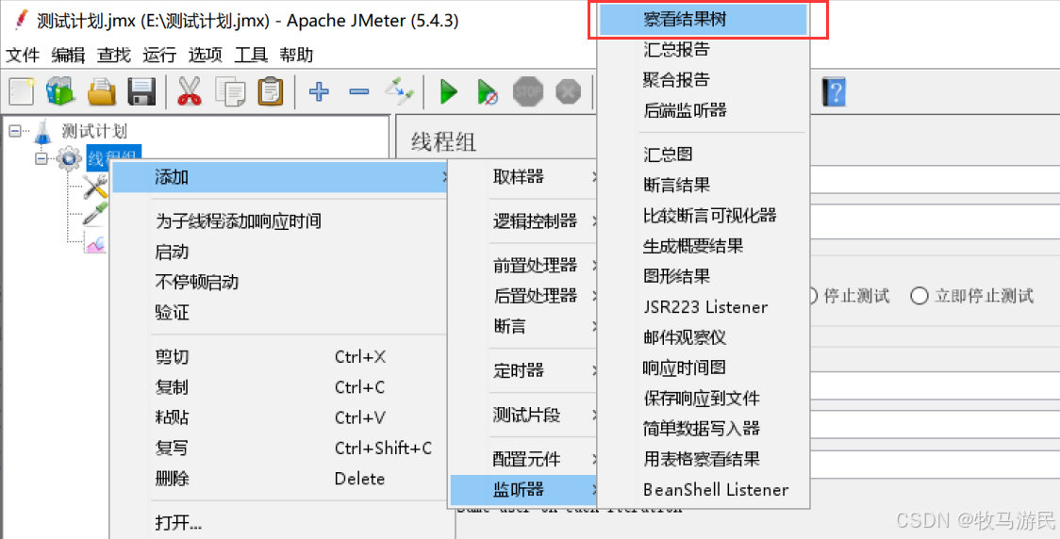Image resolution: width=1060 pixels, height=539 pixels.
Task: Click the Toggle enable/disable toolbar icon
Action: click(399, 91)
